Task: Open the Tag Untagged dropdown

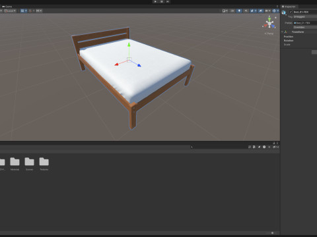Action: click(x=305, y=16)
